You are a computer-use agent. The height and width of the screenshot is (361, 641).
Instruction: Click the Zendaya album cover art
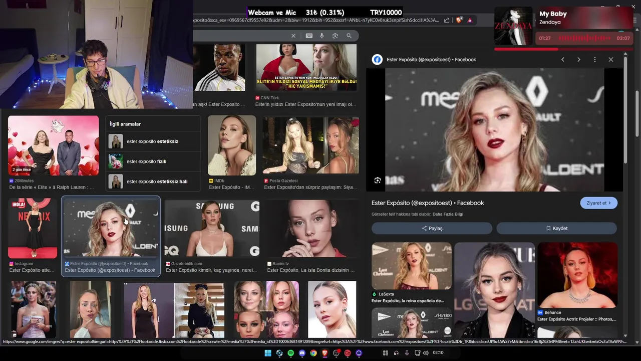tap(513, 26)
